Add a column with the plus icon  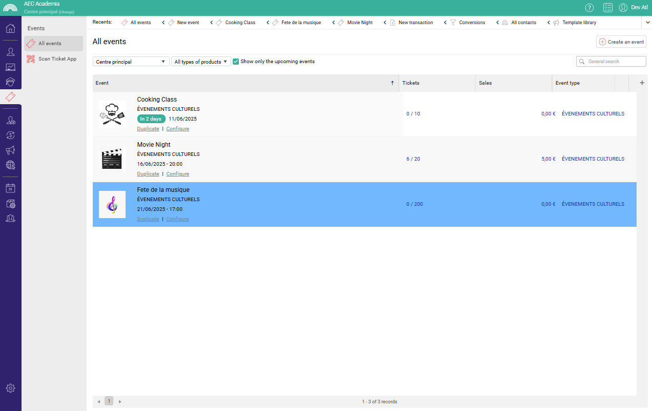tap(642, 83)
